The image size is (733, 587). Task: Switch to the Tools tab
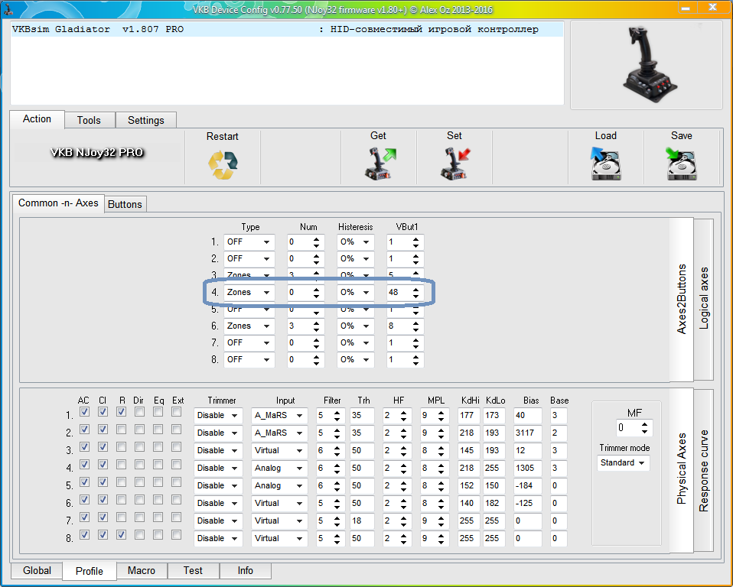tap(89, 120)
